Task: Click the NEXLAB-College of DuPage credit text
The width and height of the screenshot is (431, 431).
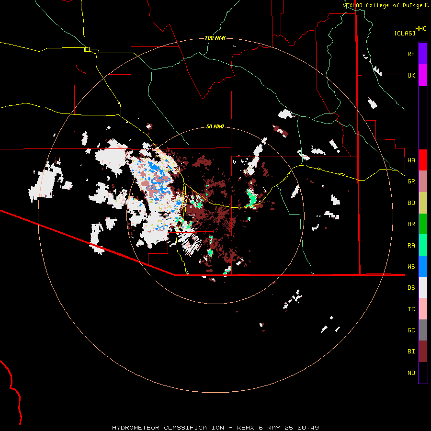Action: click(x=382, y=5)
